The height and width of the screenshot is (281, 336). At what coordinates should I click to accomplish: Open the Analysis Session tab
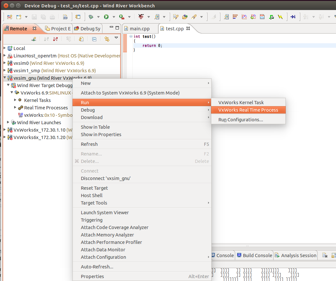[x=296, y=255]
